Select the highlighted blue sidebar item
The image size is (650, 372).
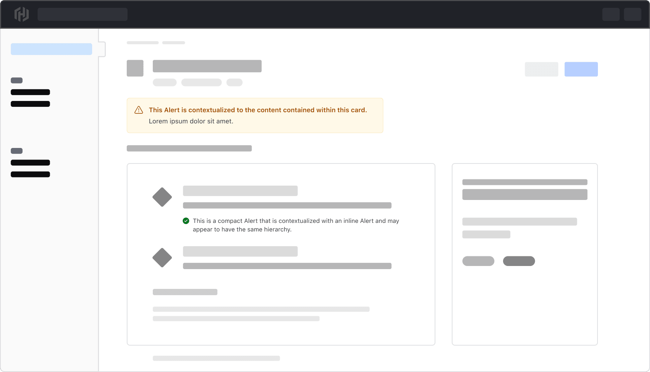click(51, 49)
